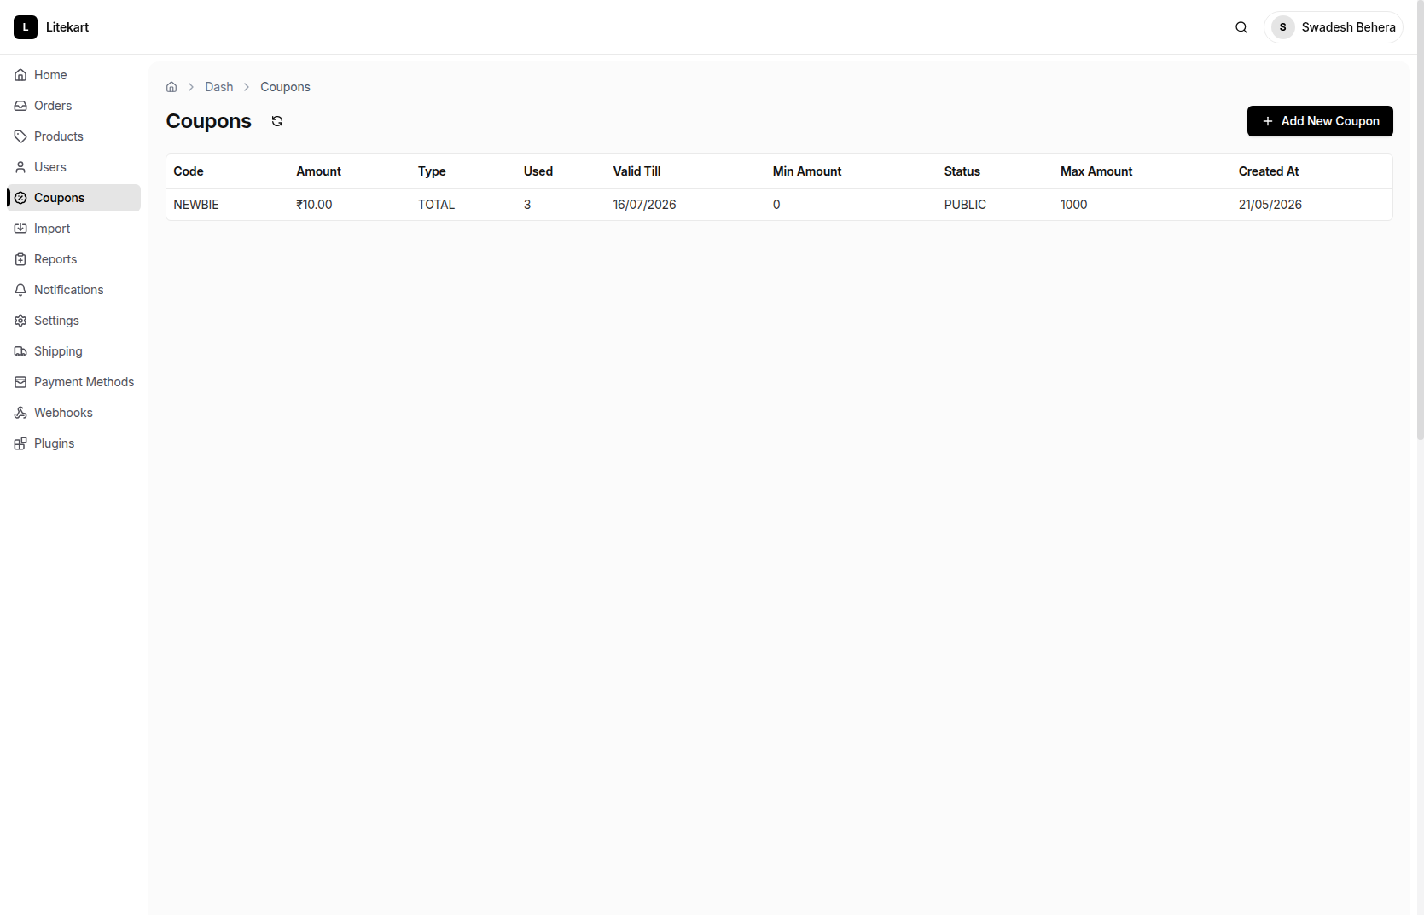Click the Import download icon

(x=20, y=229)
